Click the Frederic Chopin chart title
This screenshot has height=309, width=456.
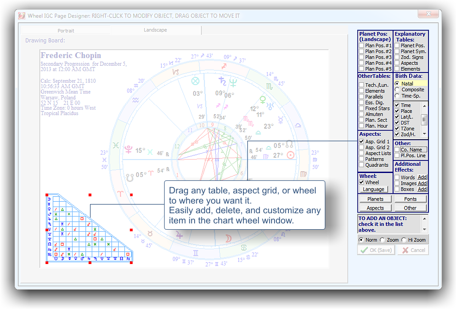click(71, 55)
